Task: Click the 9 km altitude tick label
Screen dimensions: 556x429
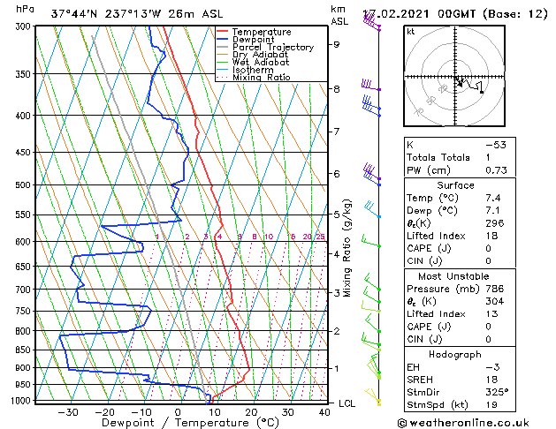Action: 337,45
